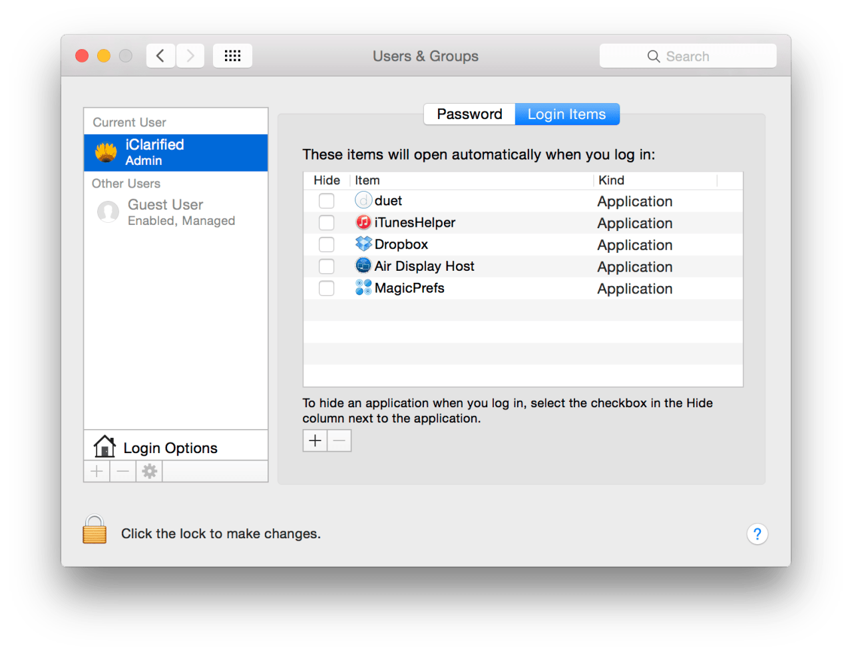Click the Login Options home icon
Screen dimensions: 852x654
tap(104, 446)
